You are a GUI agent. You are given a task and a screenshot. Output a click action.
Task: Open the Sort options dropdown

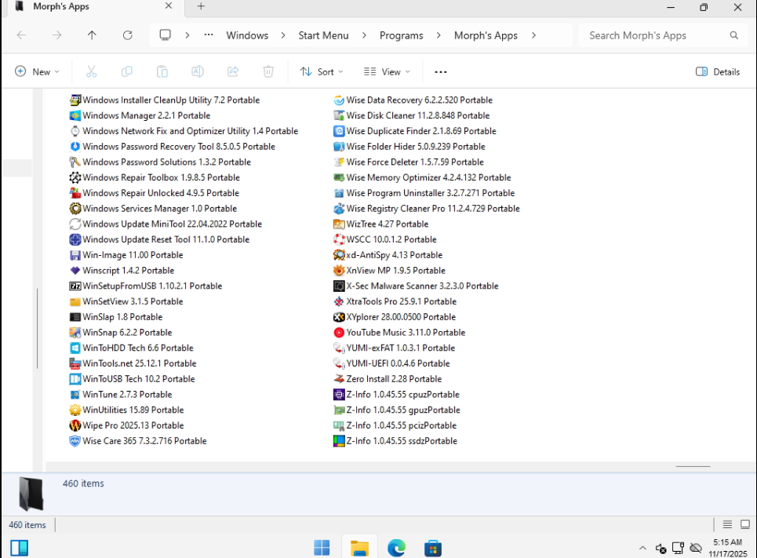322,71
